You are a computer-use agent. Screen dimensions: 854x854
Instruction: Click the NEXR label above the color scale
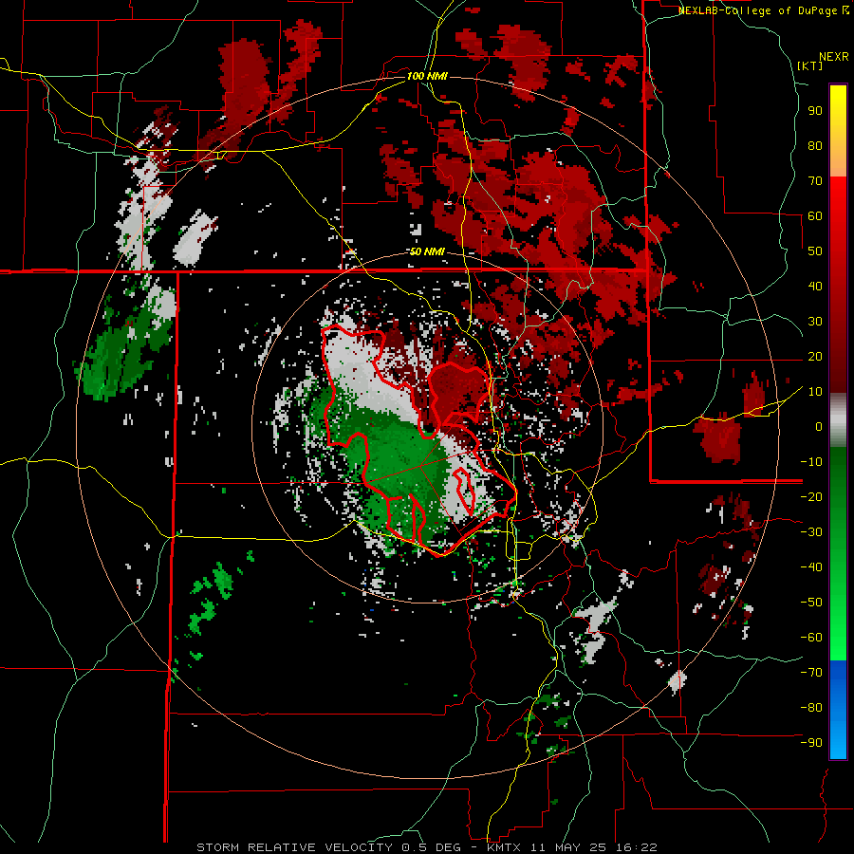point(834,57)
